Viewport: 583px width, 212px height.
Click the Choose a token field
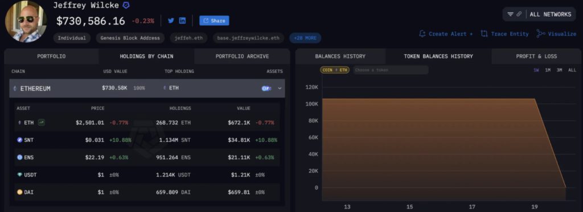click(391, 70)
